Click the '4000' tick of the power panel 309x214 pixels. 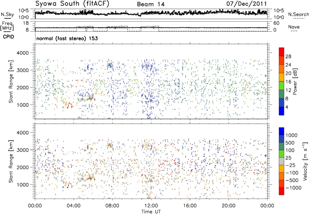pos(23,53)
